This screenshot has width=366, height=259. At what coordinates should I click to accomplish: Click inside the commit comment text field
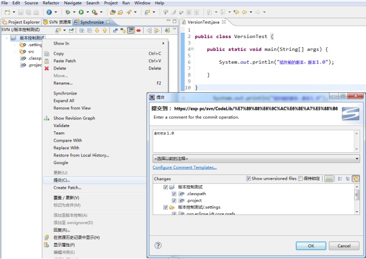[x=253, y=141]
